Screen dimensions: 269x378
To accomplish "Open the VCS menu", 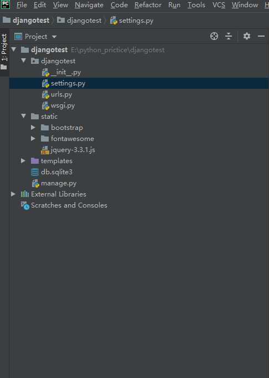I will pos(219,5).
